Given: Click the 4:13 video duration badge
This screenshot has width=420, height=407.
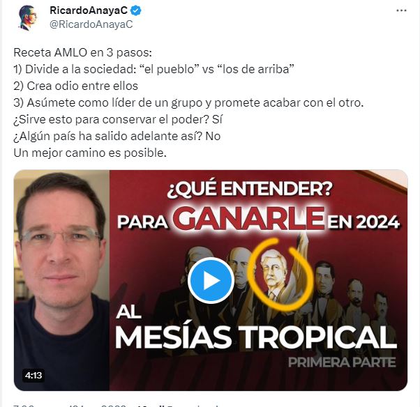Looking at the screenshot, I should click(x=33, y=376).
